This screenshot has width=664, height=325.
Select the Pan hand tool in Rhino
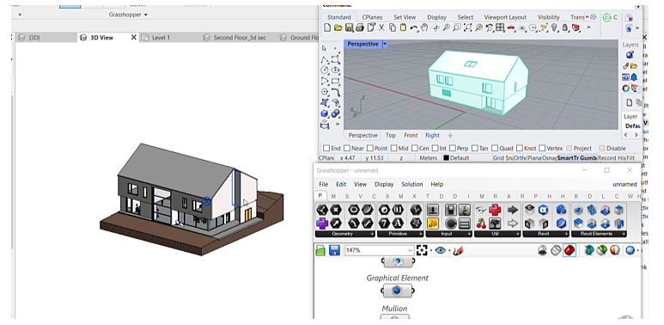click(424, 28)
